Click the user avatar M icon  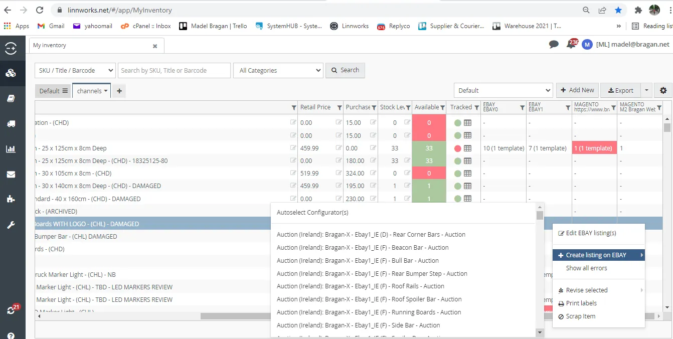point(587,45)
